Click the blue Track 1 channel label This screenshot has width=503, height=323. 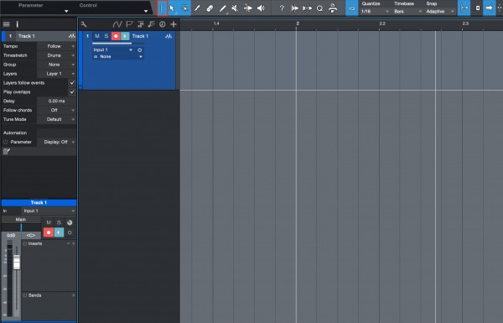coord(39,202)
